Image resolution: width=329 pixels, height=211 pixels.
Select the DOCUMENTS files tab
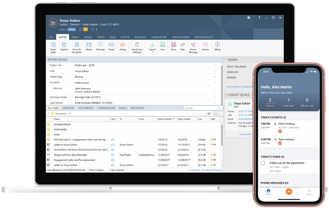[x=86, y=108]
